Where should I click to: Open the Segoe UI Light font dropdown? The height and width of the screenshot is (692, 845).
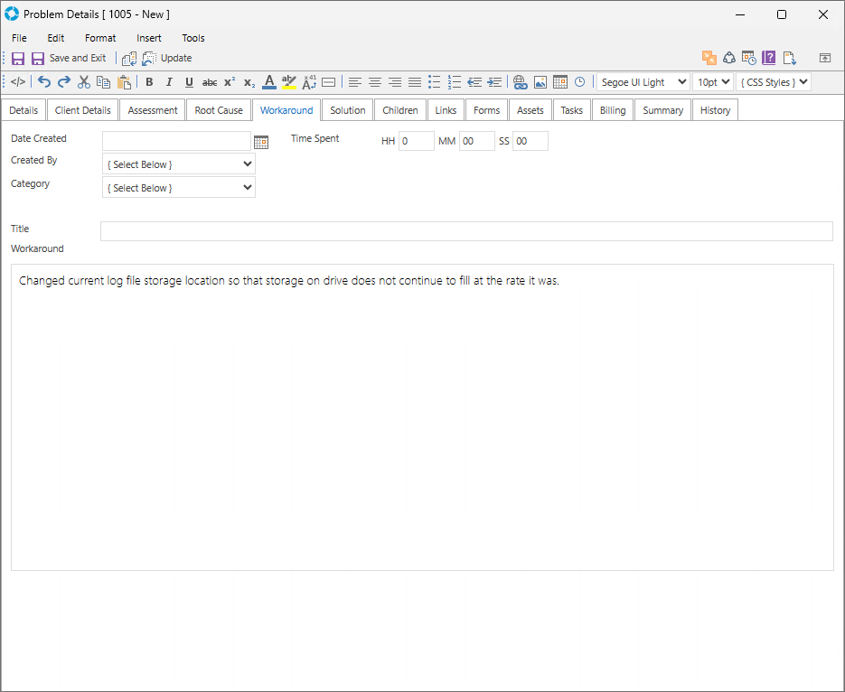point(643,82)
